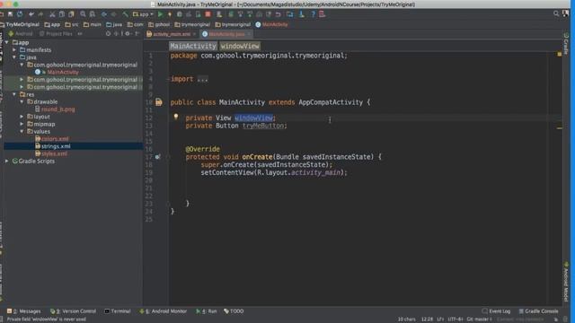The width and height of the screenshot is (575, 323).
Task: Click the project pane settings gear icon
Action: coord(128,34)
